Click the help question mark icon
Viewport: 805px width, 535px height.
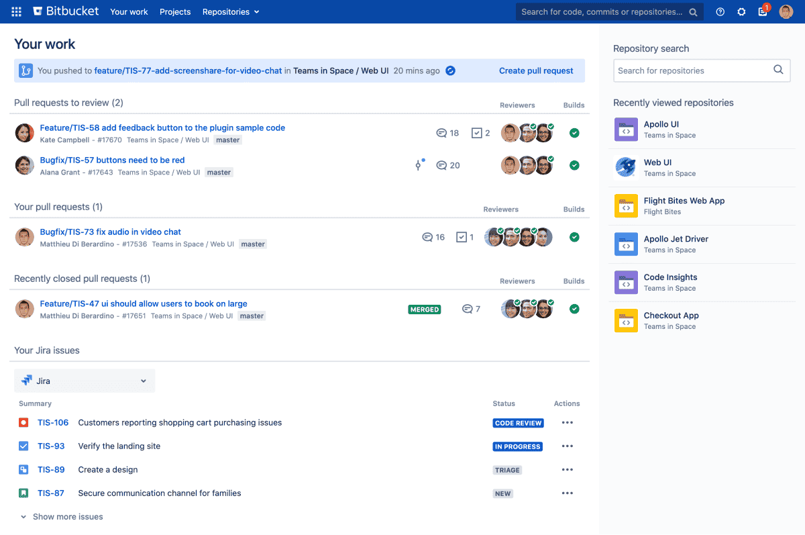click(x=720, y=11)
